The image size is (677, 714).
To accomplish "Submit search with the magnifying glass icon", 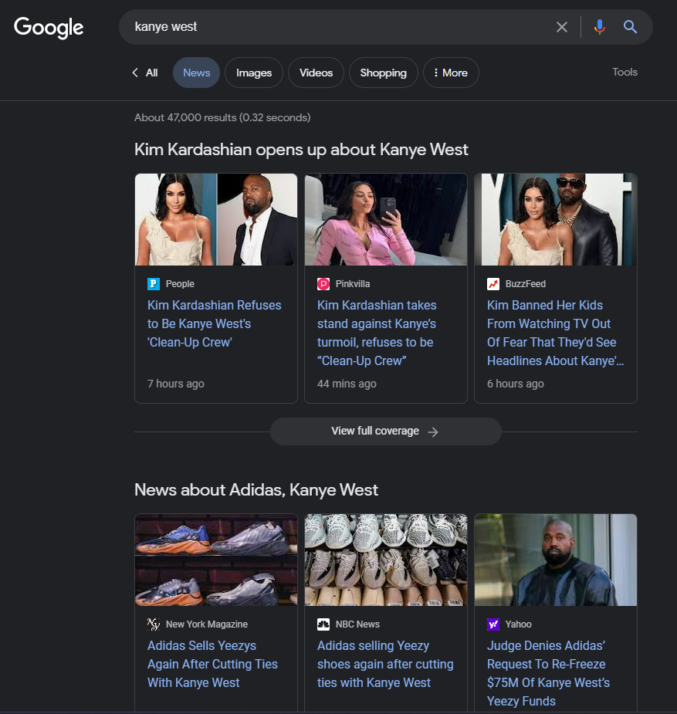I will [630, 27].
